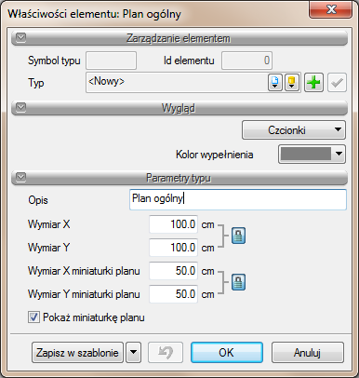The width and height of the screenshot is (359, 378).
Task: Click the Wymiar X value field
Action: (173, 224)
